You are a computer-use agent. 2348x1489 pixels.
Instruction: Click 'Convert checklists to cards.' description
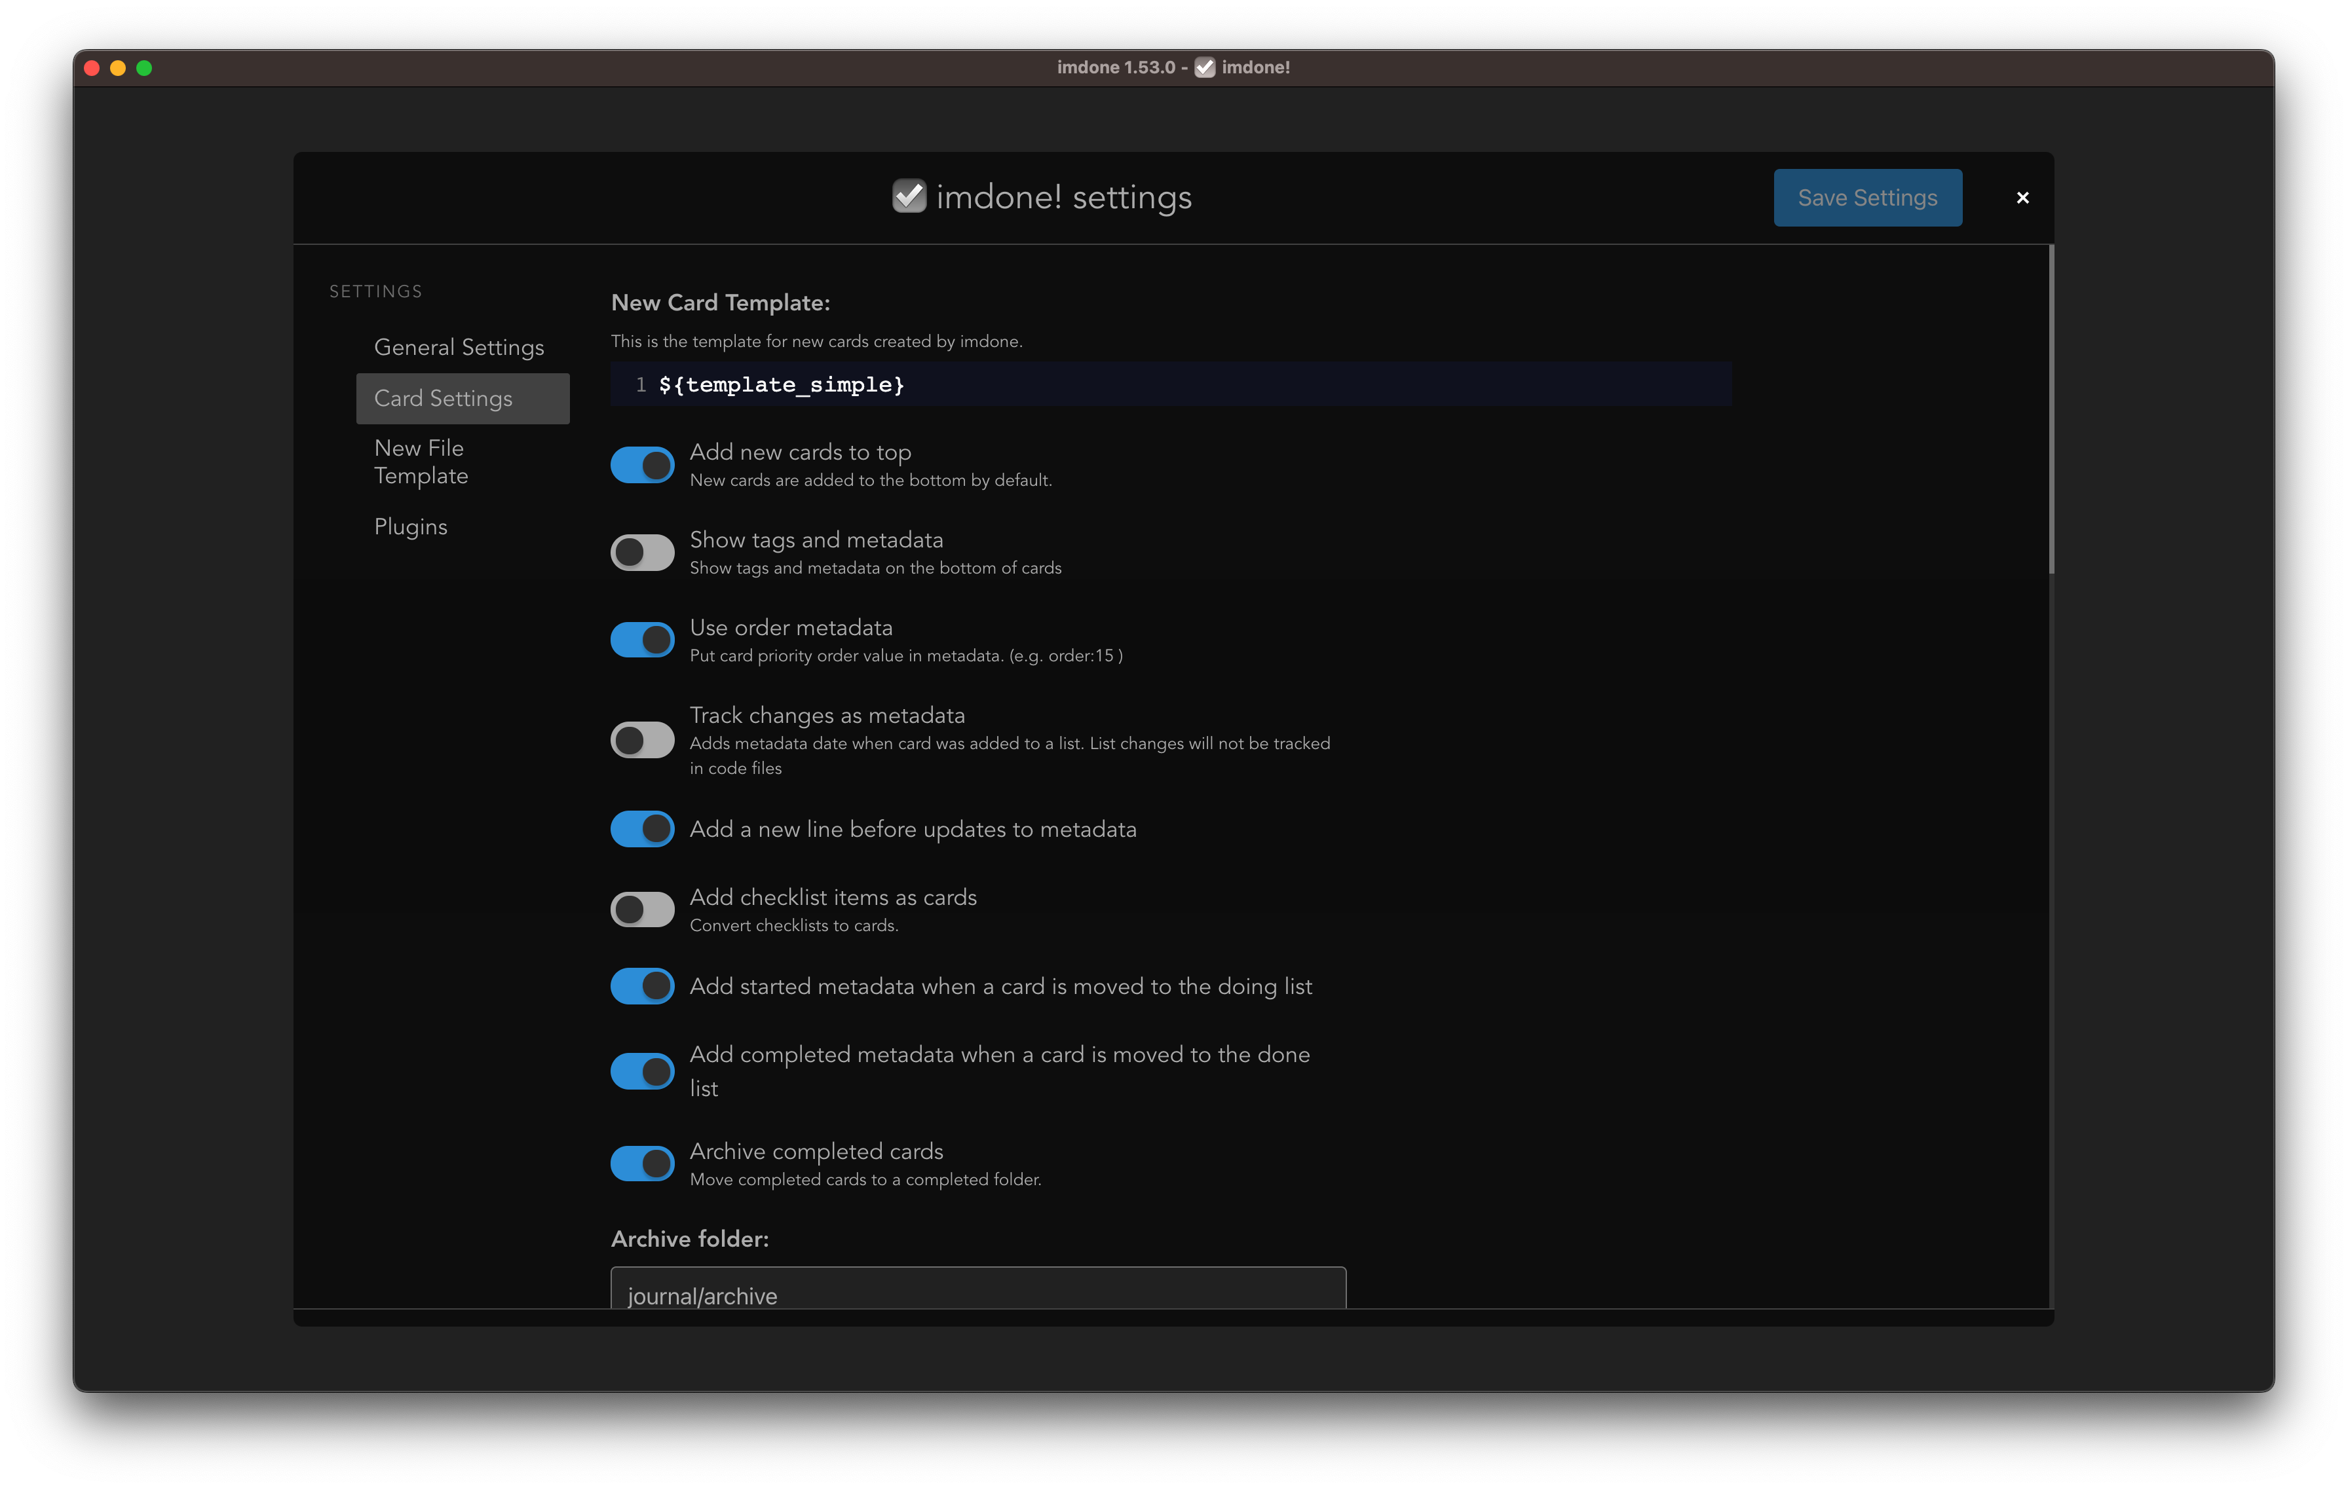[x=794, y=926]
